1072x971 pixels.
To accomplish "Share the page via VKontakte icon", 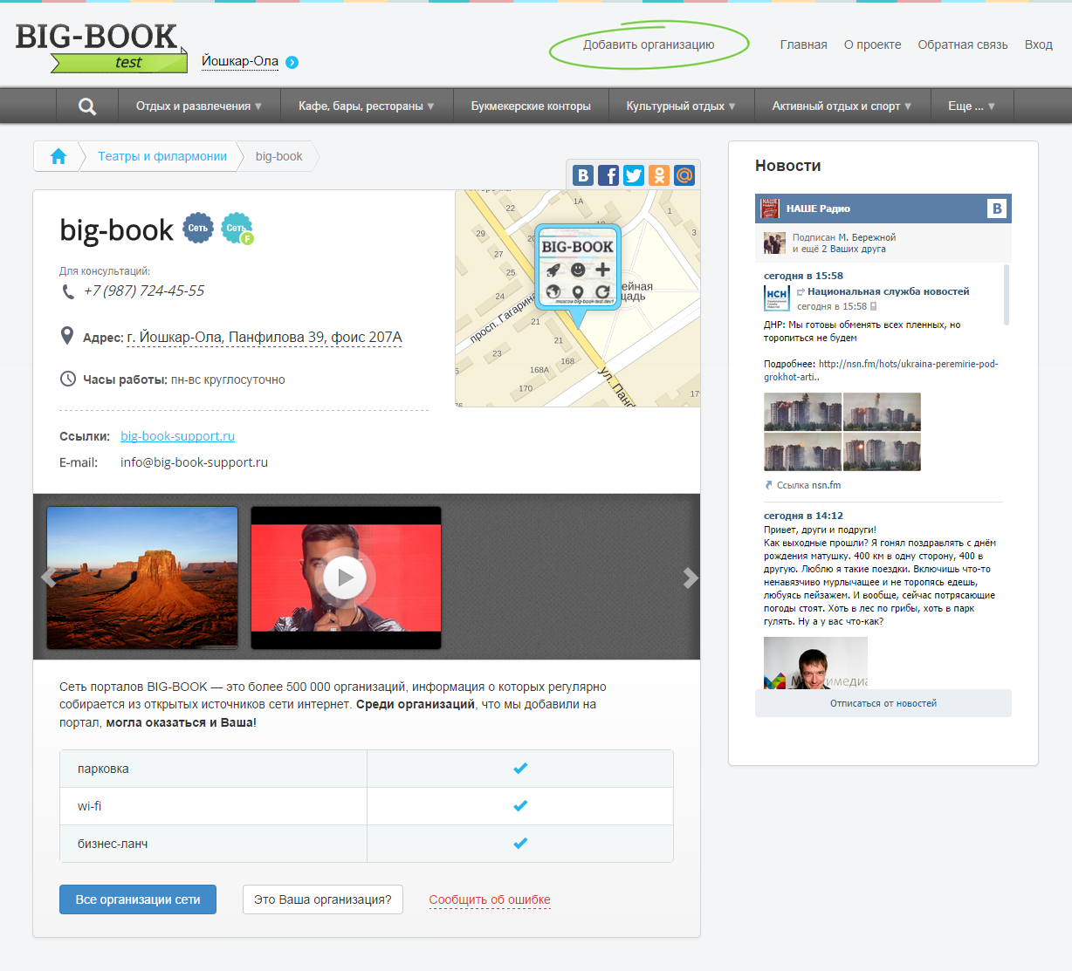I will point(583,175).
